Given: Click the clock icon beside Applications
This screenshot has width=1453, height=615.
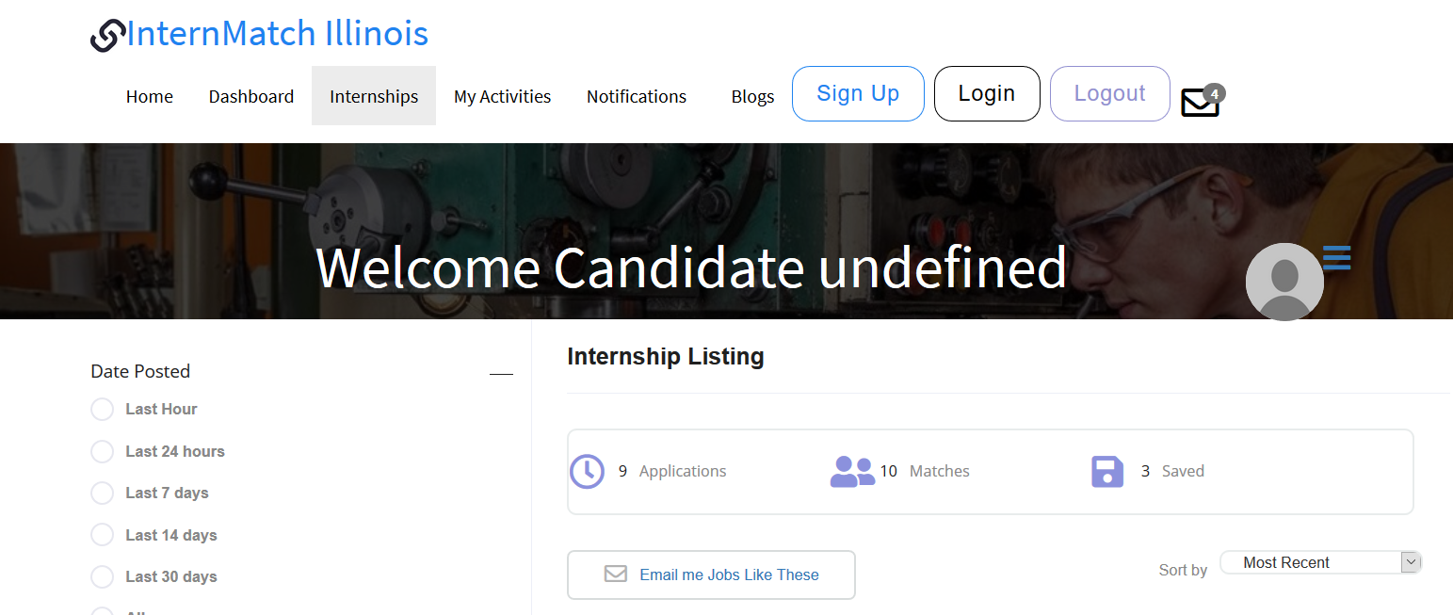Looking at the screenshot, I should coord(587,471).
